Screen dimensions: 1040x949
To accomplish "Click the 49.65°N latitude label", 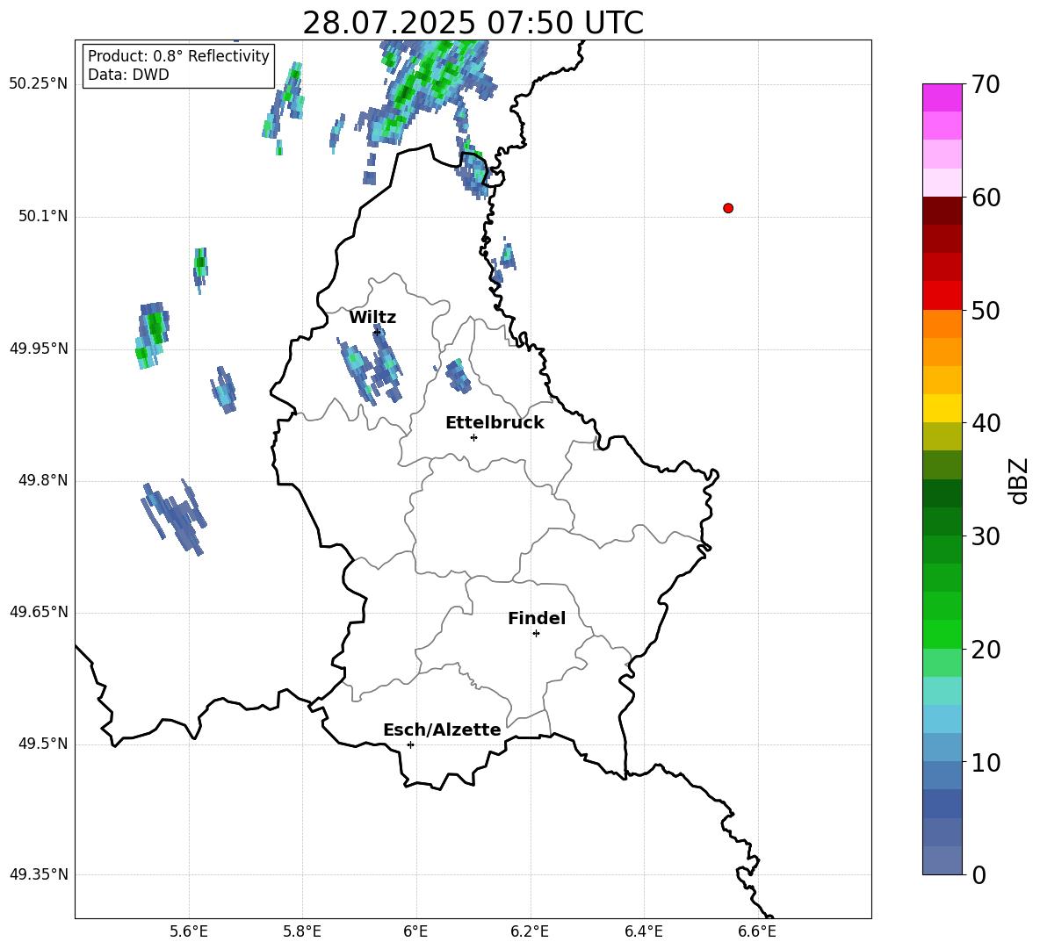I will tap(39, 612).
